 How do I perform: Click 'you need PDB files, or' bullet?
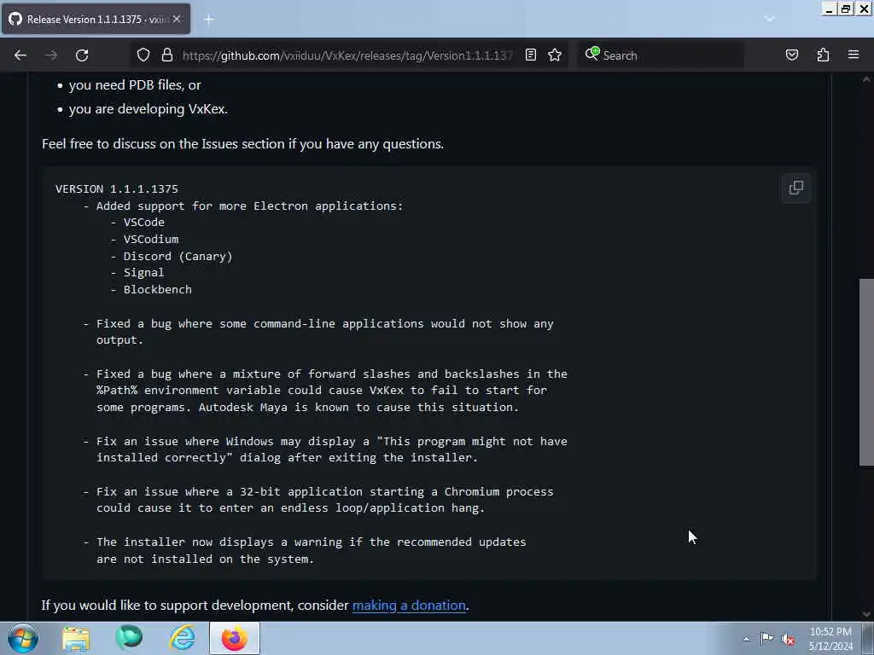[x=135, y=85]
